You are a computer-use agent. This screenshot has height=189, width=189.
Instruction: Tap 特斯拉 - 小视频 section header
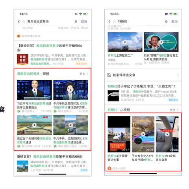pos(119,110)
